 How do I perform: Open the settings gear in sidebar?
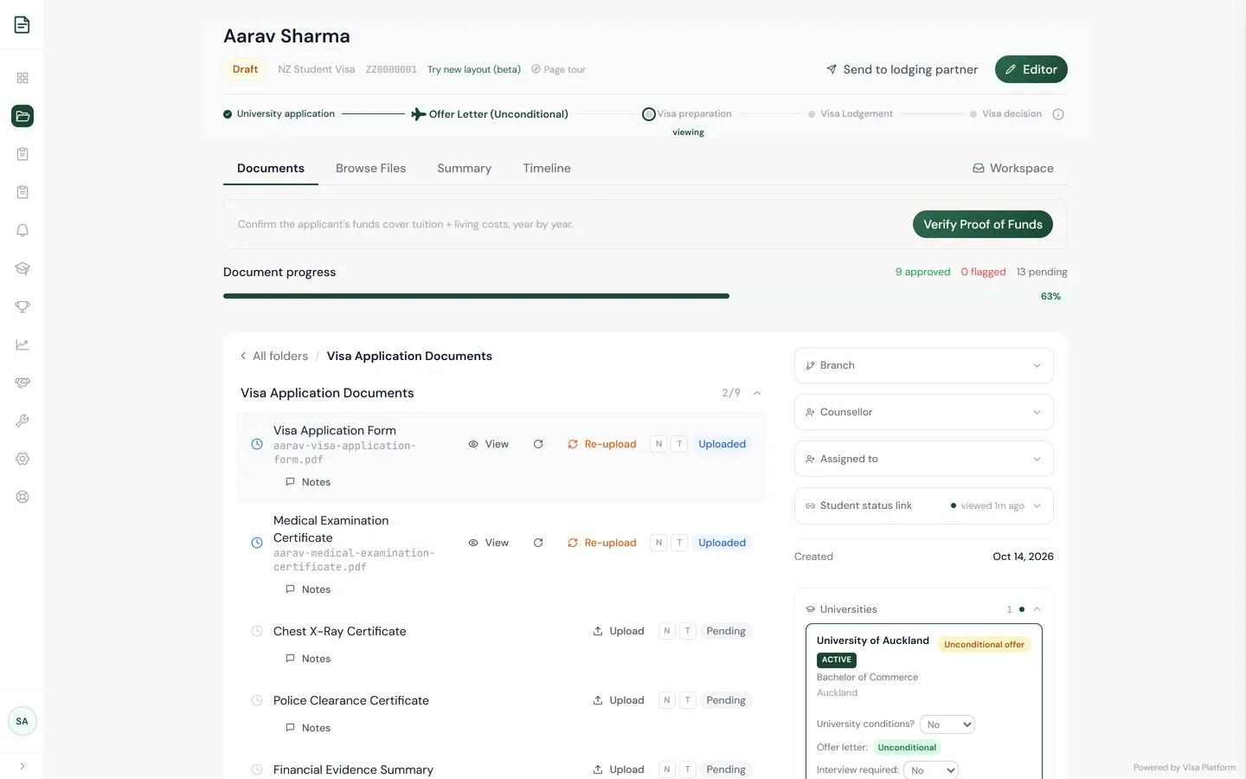point(22,459)
